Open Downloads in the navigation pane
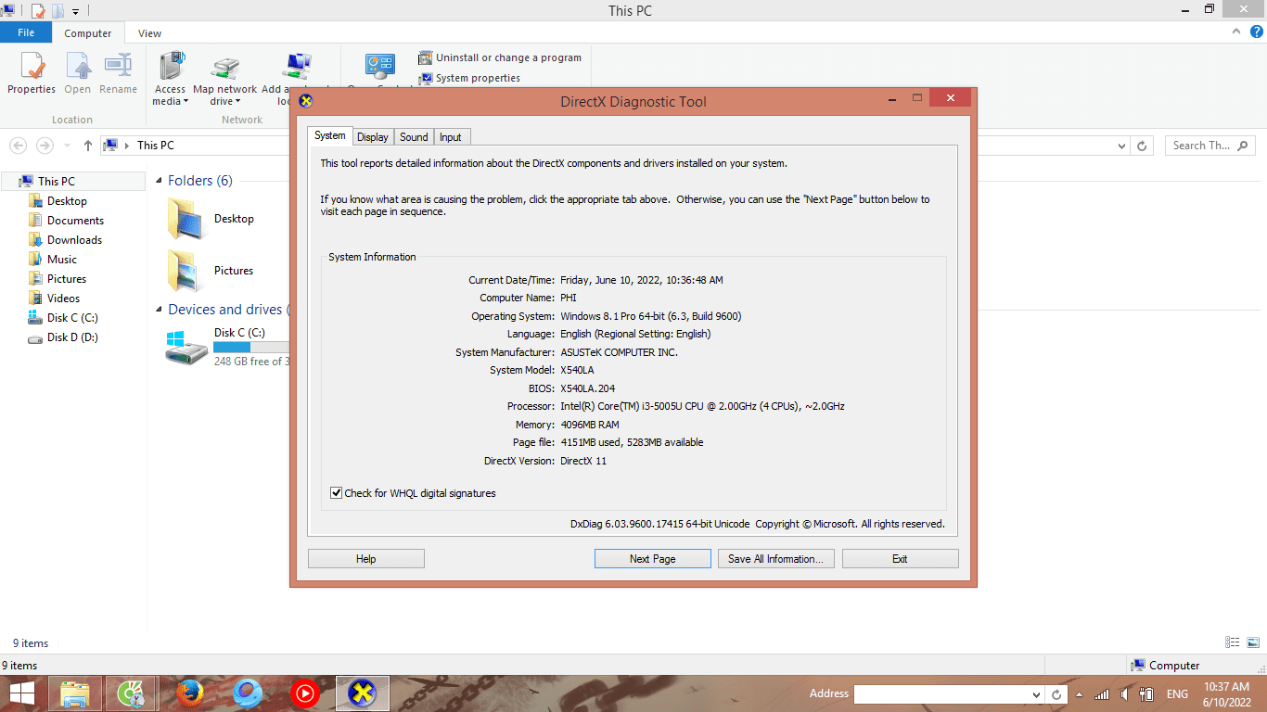The height and width of the screenshot is (712, 1267). coord(74,240)
